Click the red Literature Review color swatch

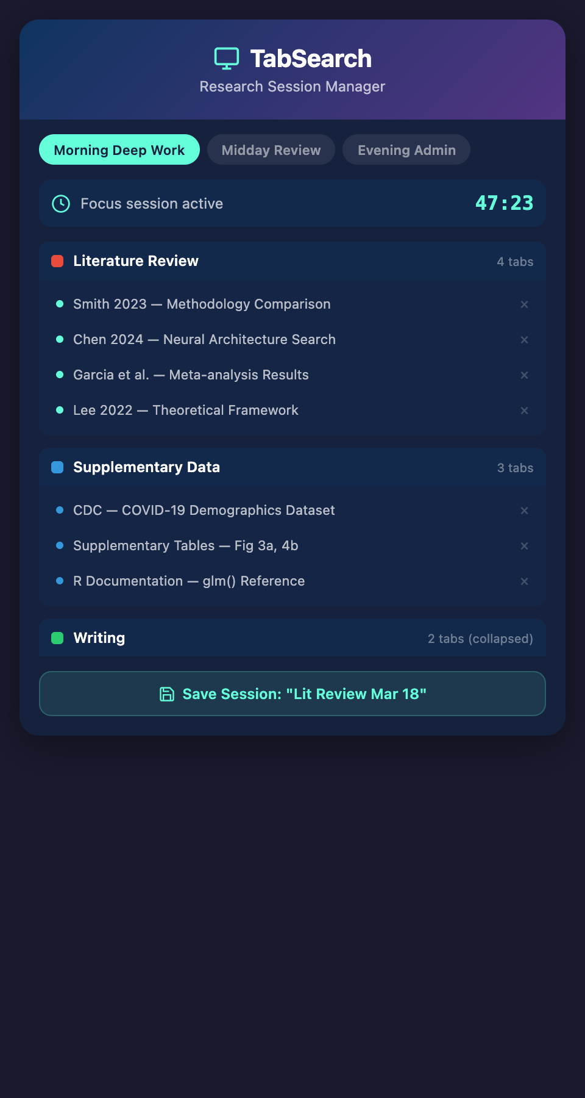point(57,261)
